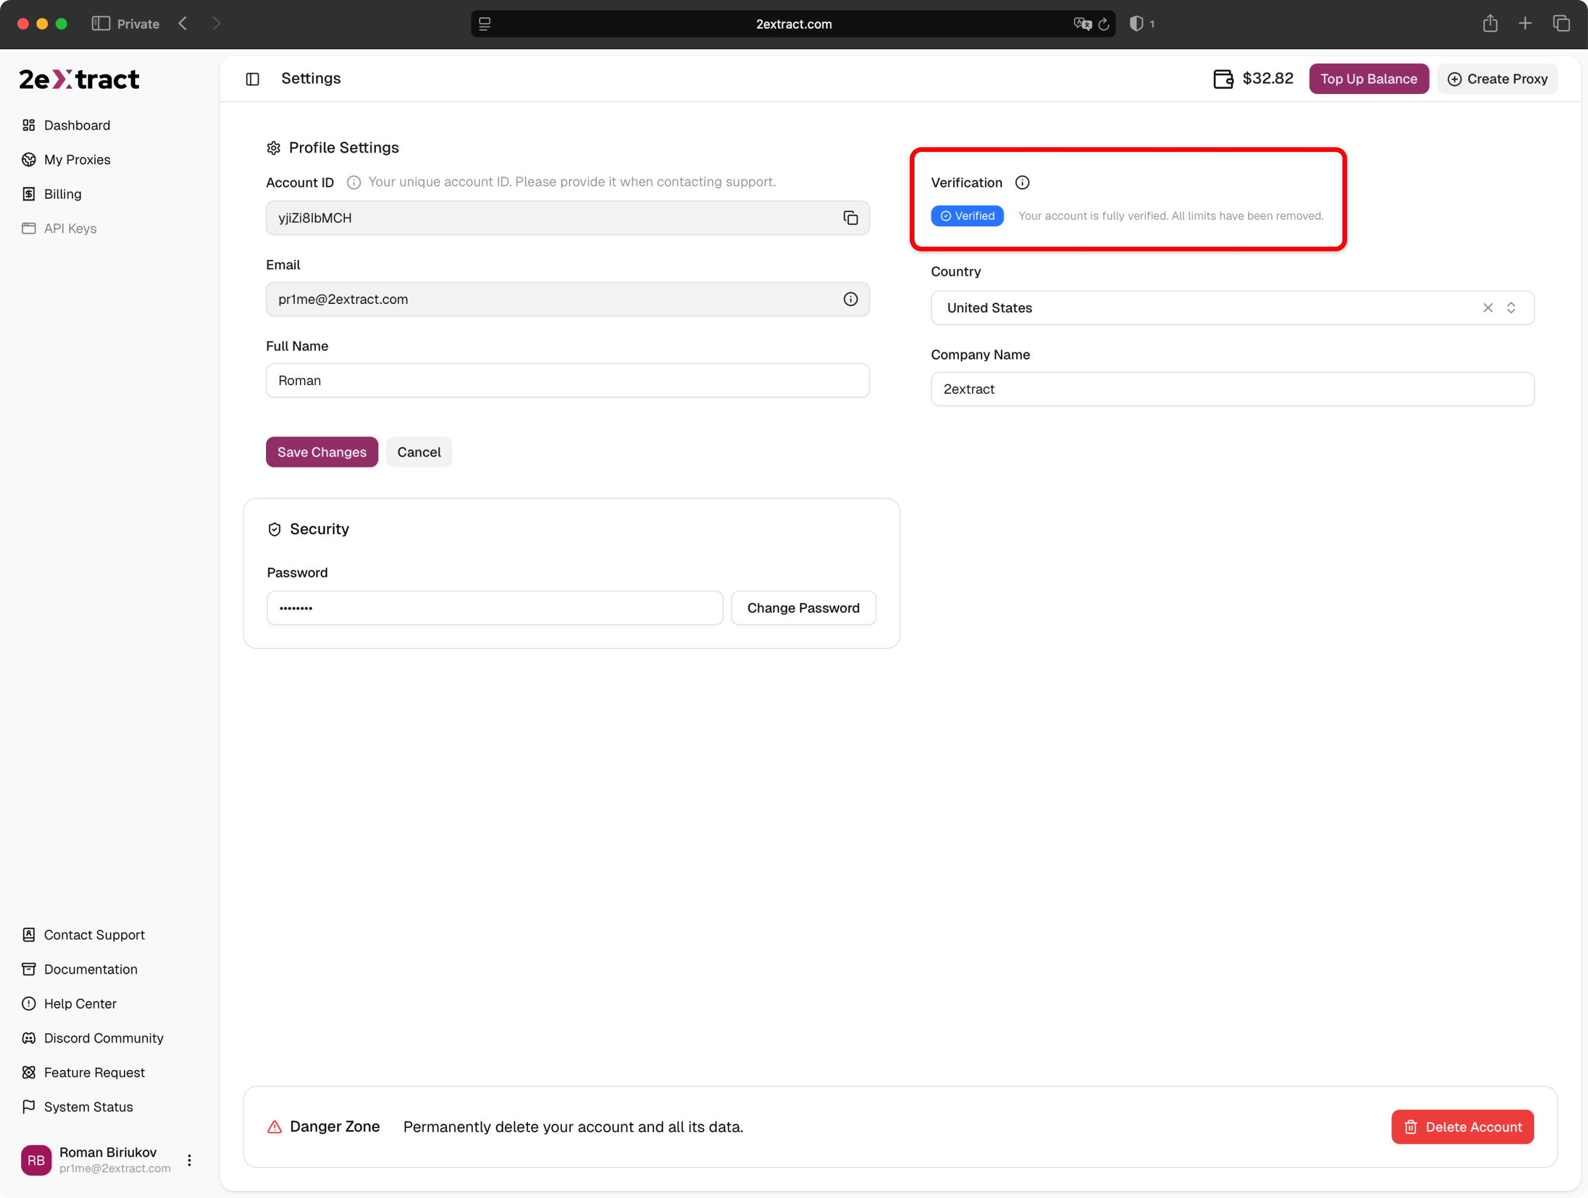The width and height of the screenshot is (1588, 1198).
Task: Open the Billing section
Action: (63, 195)
